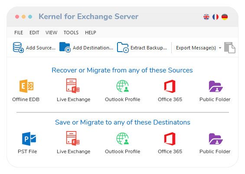Viewport: 245px width, 174px height.
Task: Choose Office 365 under Destinations
Action: coord(170,139)
